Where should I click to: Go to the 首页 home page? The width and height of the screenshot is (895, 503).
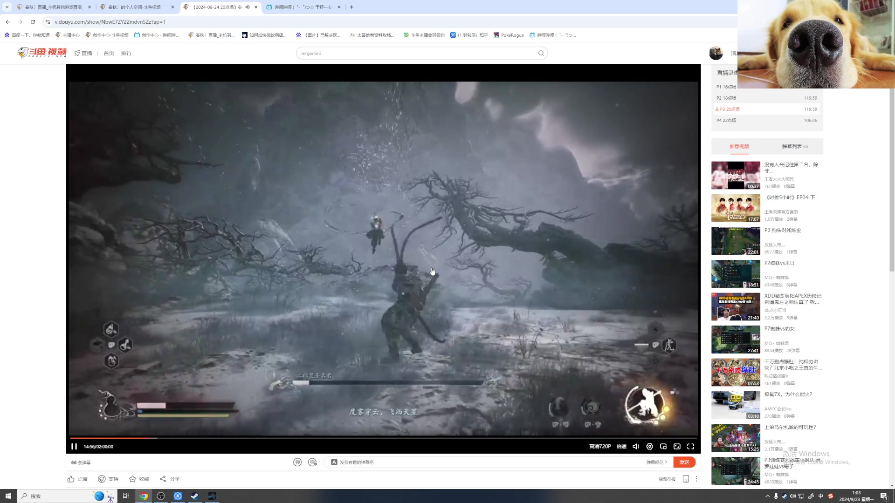tap(109, 53)
